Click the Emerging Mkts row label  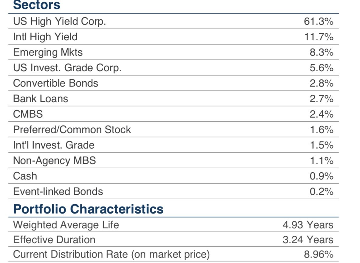pyautogui.click(x=48, y=52)
